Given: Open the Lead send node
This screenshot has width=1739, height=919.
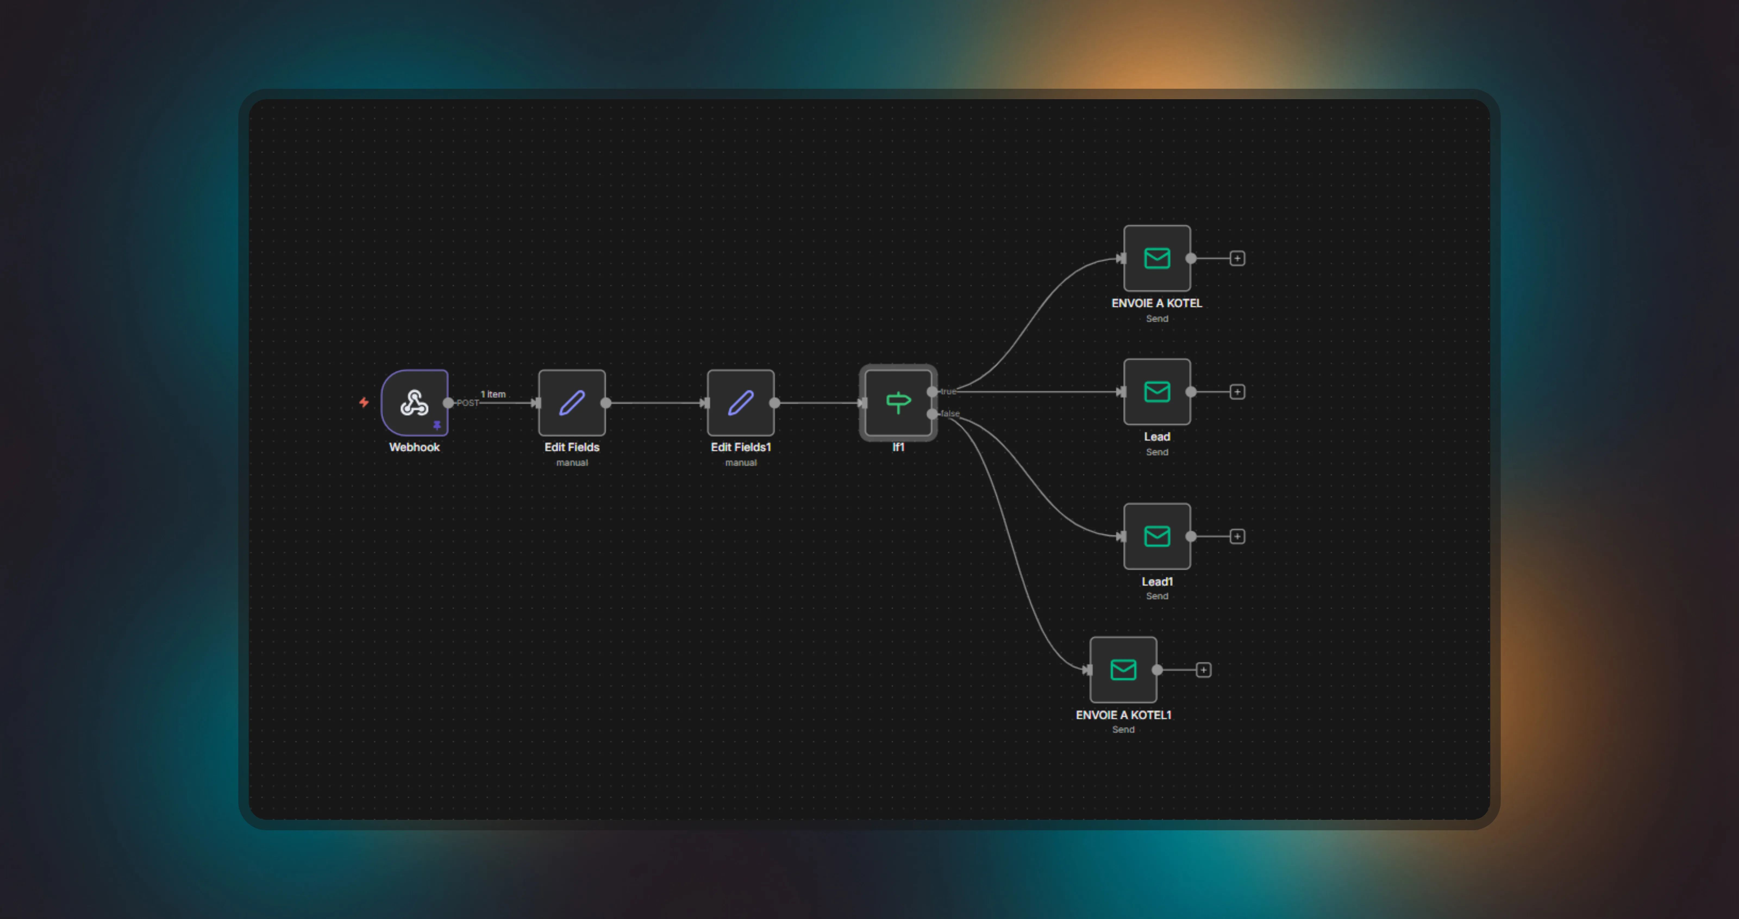Looking at the screenshot, I should 1156,391.
